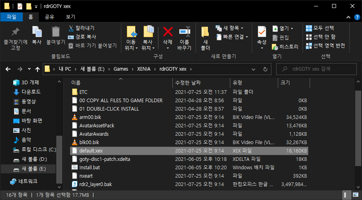362x200 pixels.
Task: Click 편집 (Edit) in ribbon
Action: [x=281, y=38]
